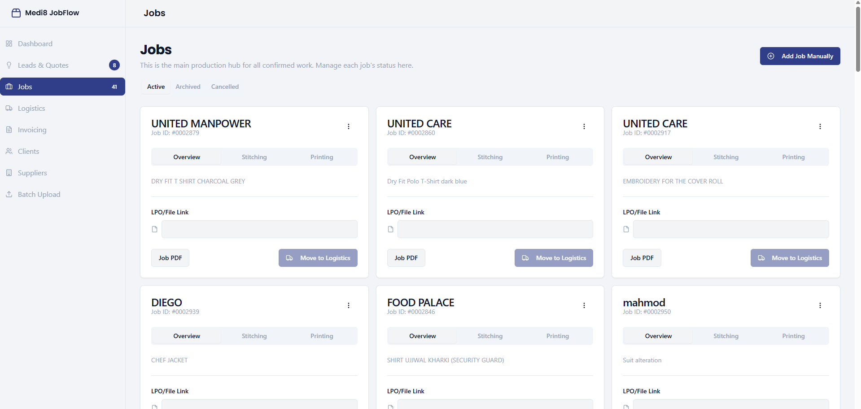Select the Printing tab on the DIEGO card
Image resolution: width=861 pixels, height=409 pixels.
[x=322, y=336]
